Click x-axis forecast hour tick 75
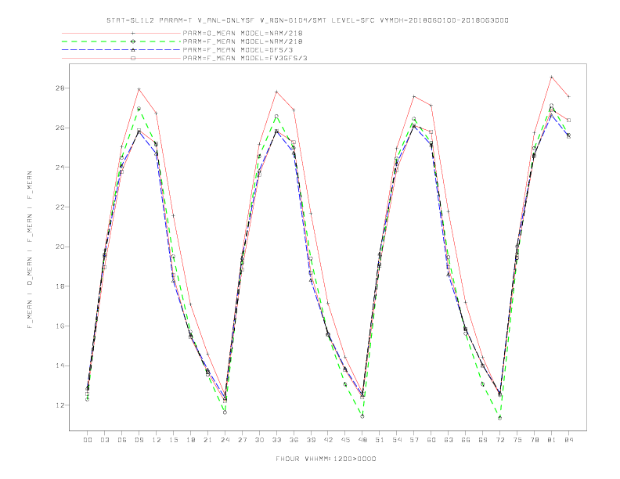Viewport: 620px width, 479px height. point(517,440)
